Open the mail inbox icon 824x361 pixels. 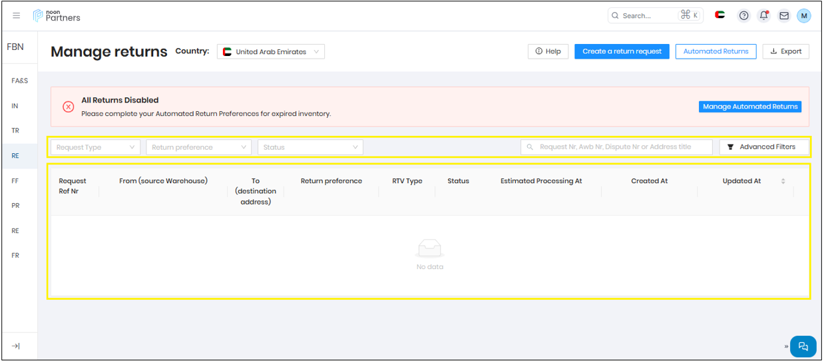784,15
